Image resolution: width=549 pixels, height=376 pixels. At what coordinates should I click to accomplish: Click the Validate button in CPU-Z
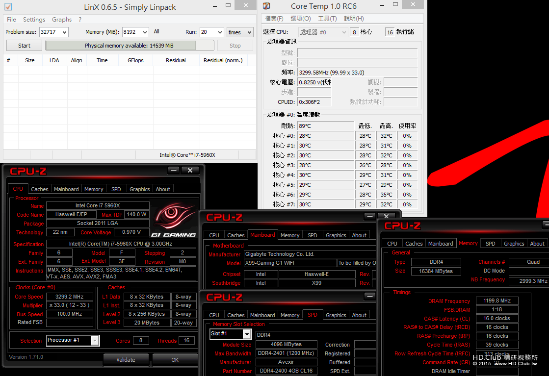pos(126,360)
